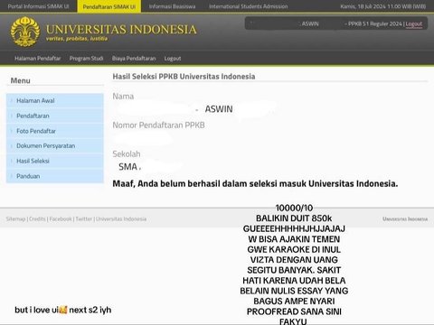The height and width of the screenshot is (325, 434).
Task: Open Hasil Seleksi in side menu
Action: tap(55, 161)
